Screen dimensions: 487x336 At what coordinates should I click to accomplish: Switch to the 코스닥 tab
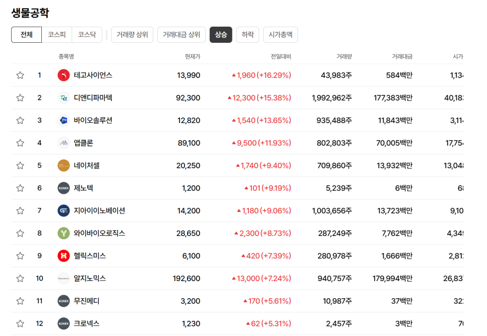click(87, 34)
